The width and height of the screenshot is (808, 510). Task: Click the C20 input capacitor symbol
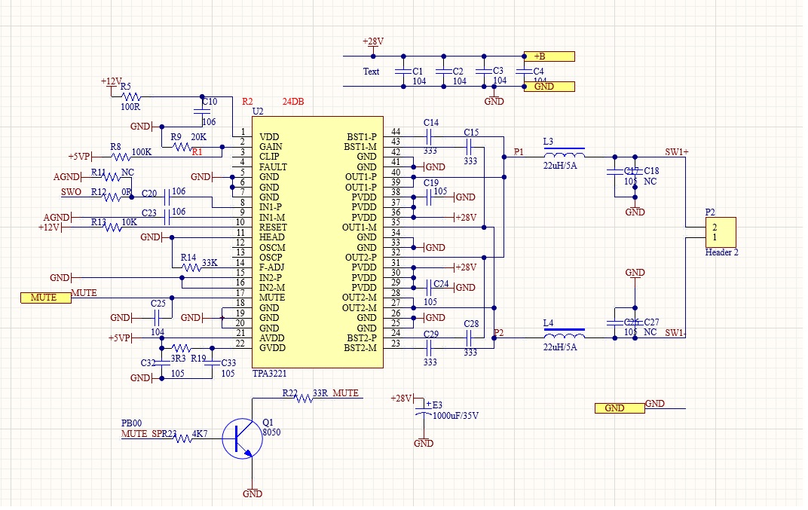click(167, 197)
